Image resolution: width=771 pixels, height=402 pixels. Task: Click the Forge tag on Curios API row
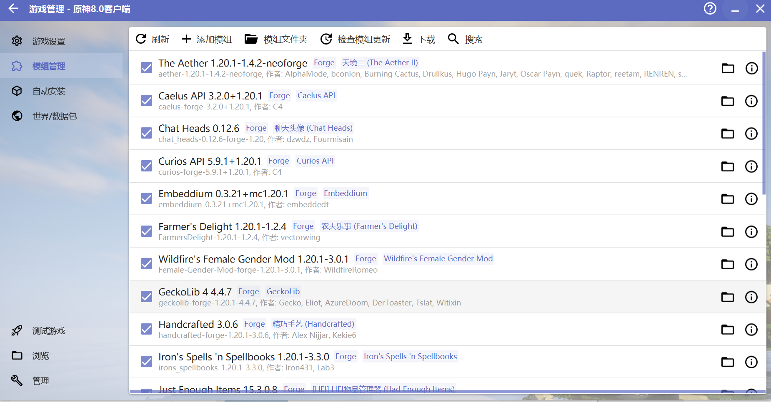coord(279,161)
